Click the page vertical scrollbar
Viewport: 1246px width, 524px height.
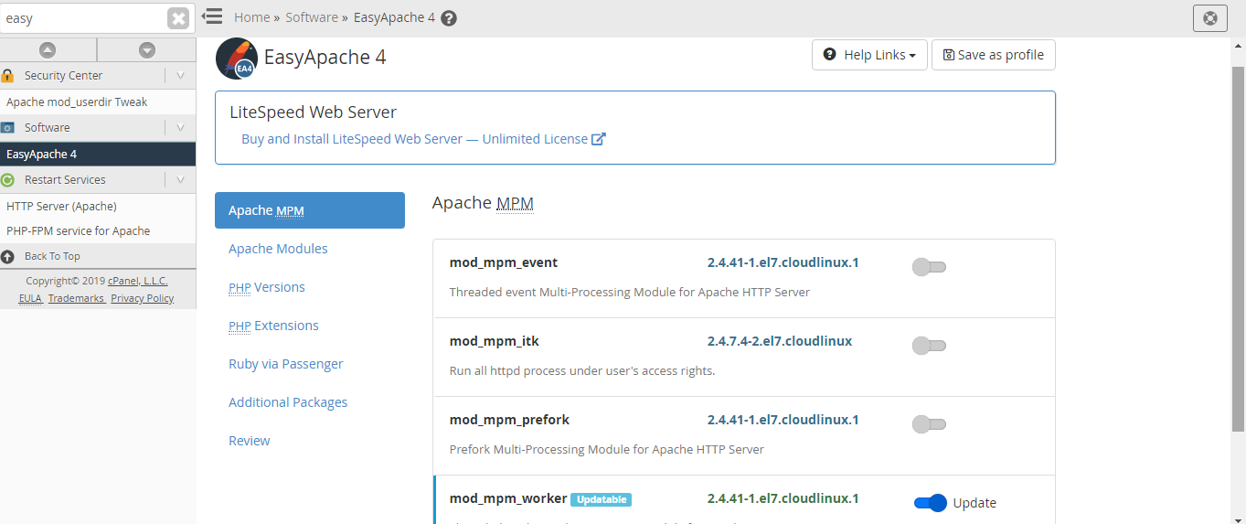coord(1238,247)
